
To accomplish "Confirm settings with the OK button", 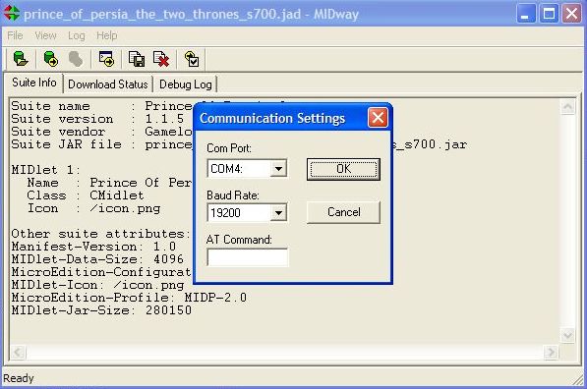I will coord(343,169).
